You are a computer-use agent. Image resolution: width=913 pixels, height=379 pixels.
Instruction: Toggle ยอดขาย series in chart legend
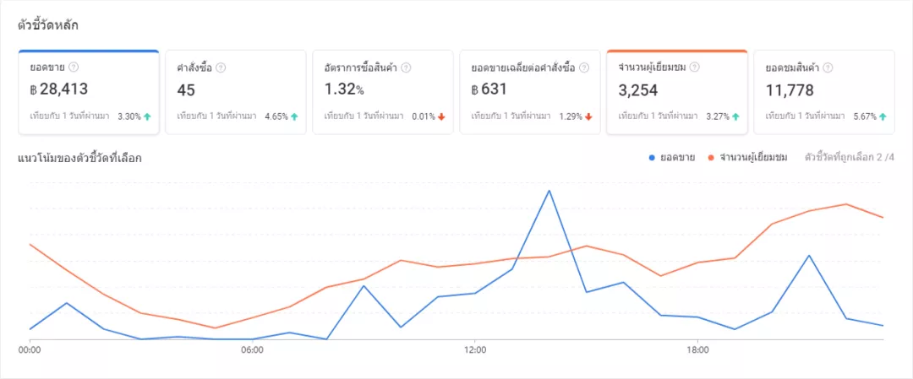[x=678, y=158]
